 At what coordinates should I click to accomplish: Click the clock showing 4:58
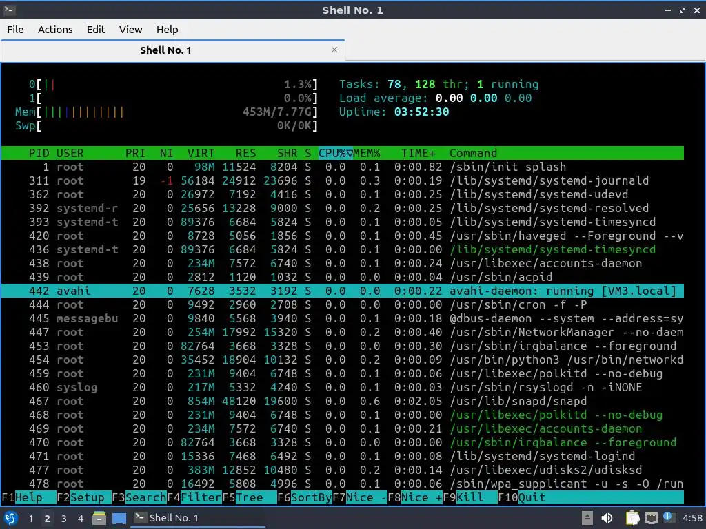click(692, 518)
